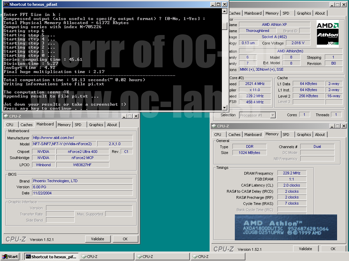Click the FSB:DRAM 1:1 value

click(292, 179)
